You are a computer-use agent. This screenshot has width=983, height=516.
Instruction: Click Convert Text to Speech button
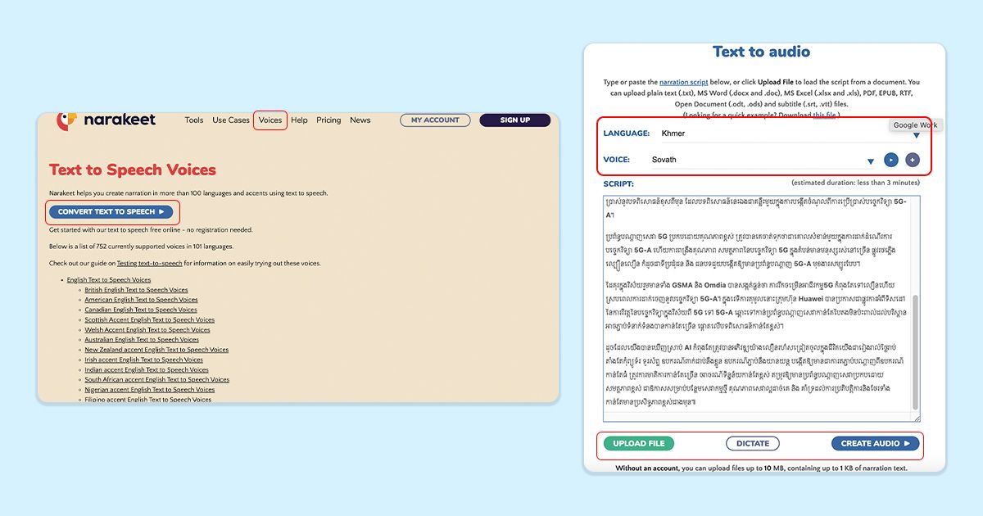(x=111, y=212)
